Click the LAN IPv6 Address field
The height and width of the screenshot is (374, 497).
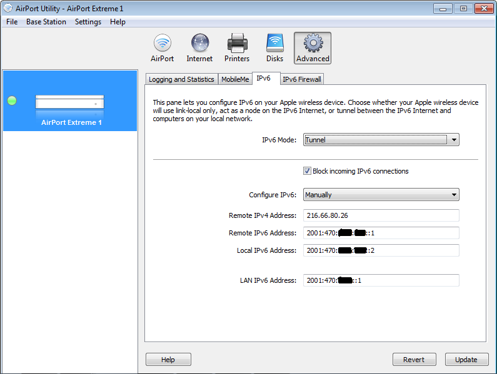click(381, 280)
